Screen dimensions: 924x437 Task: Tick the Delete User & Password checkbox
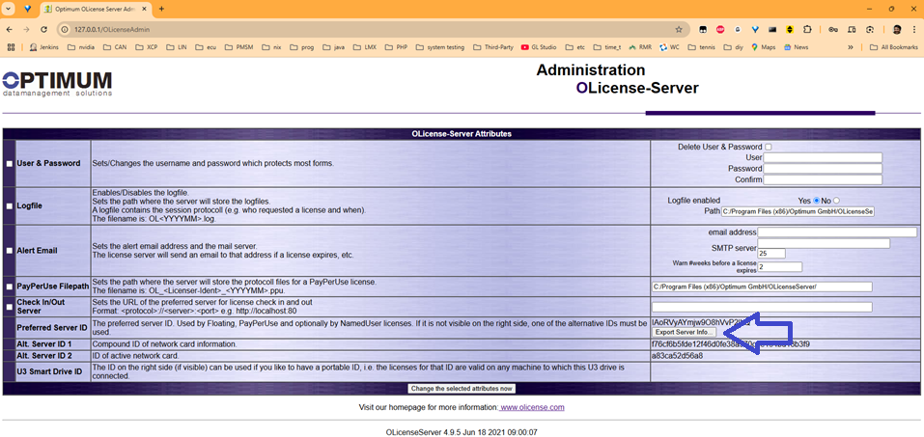pyautogui.click(x=769, y=147)
